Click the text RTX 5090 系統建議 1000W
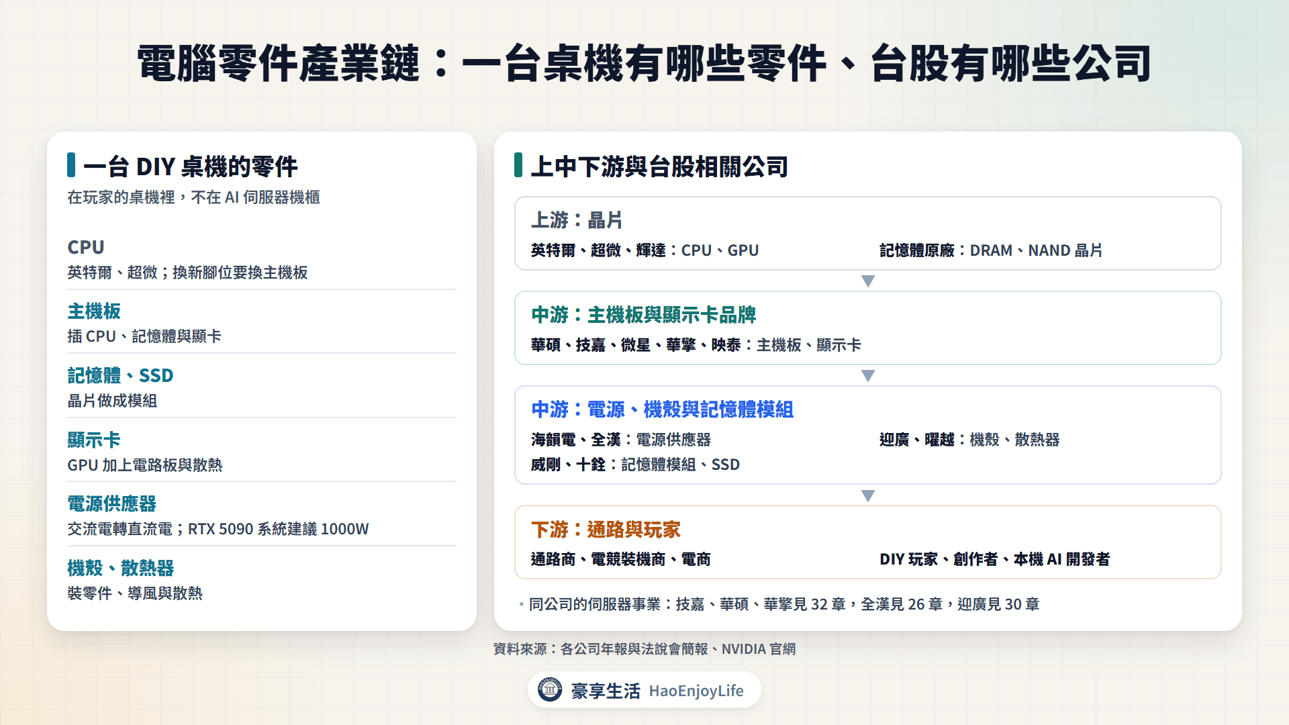This screenshot has width=1289, height=725. (279, 529)
